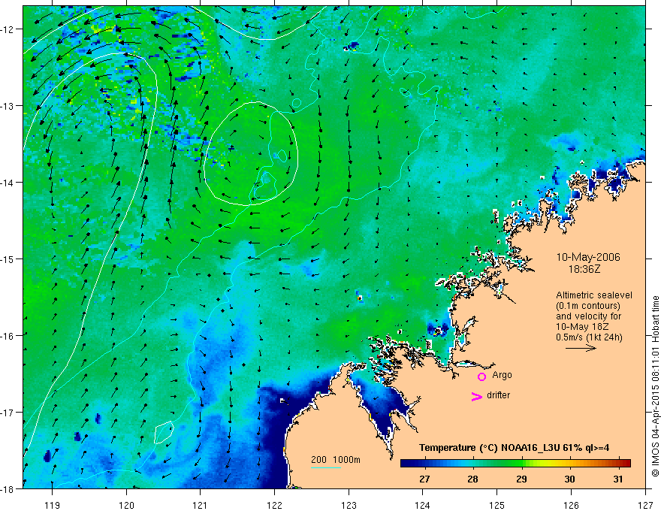Viewport: 661px width, 511px height.
Task: Click the Temperature (°C) NOAA16_L3U title
Action: point(514,448)
